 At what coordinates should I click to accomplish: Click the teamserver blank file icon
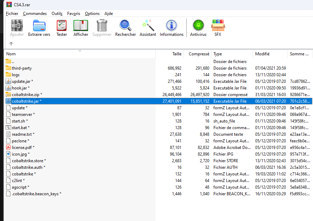pos(8,114)
